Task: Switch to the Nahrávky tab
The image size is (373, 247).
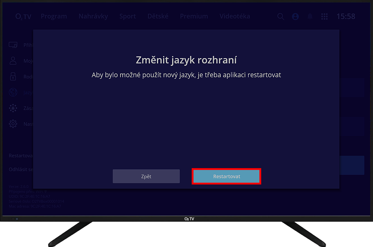Action: (93, 16)
